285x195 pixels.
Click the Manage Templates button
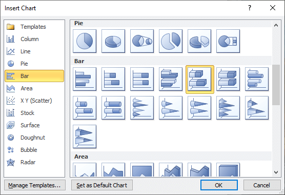point(35,185)
